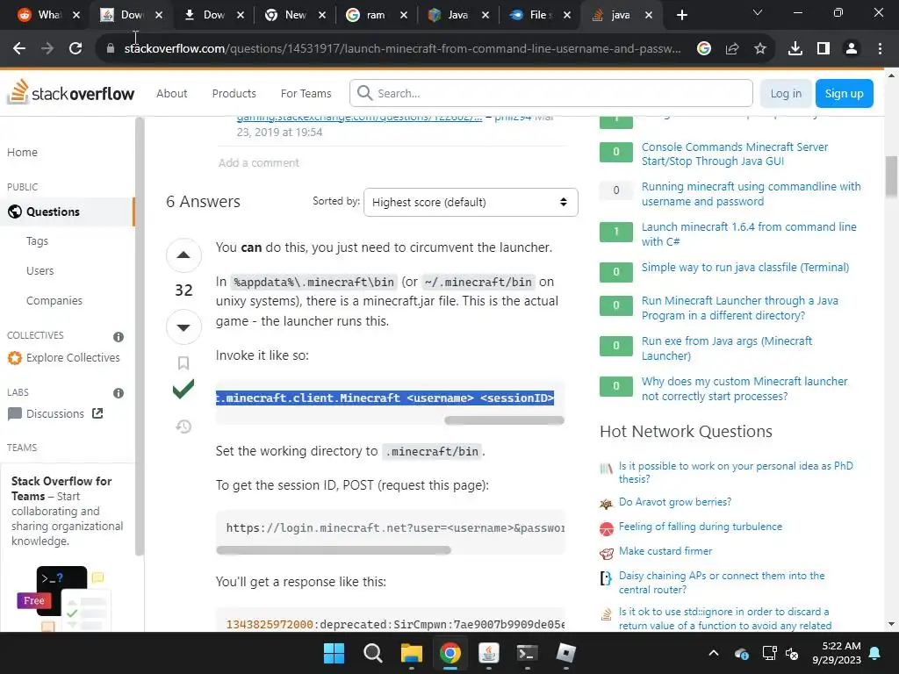Viewport: 899px width, 674px height.
Task: Click highlighted minecraft.client.Minecraft code line
Action: pyautogui.click(x=385, y=398)
